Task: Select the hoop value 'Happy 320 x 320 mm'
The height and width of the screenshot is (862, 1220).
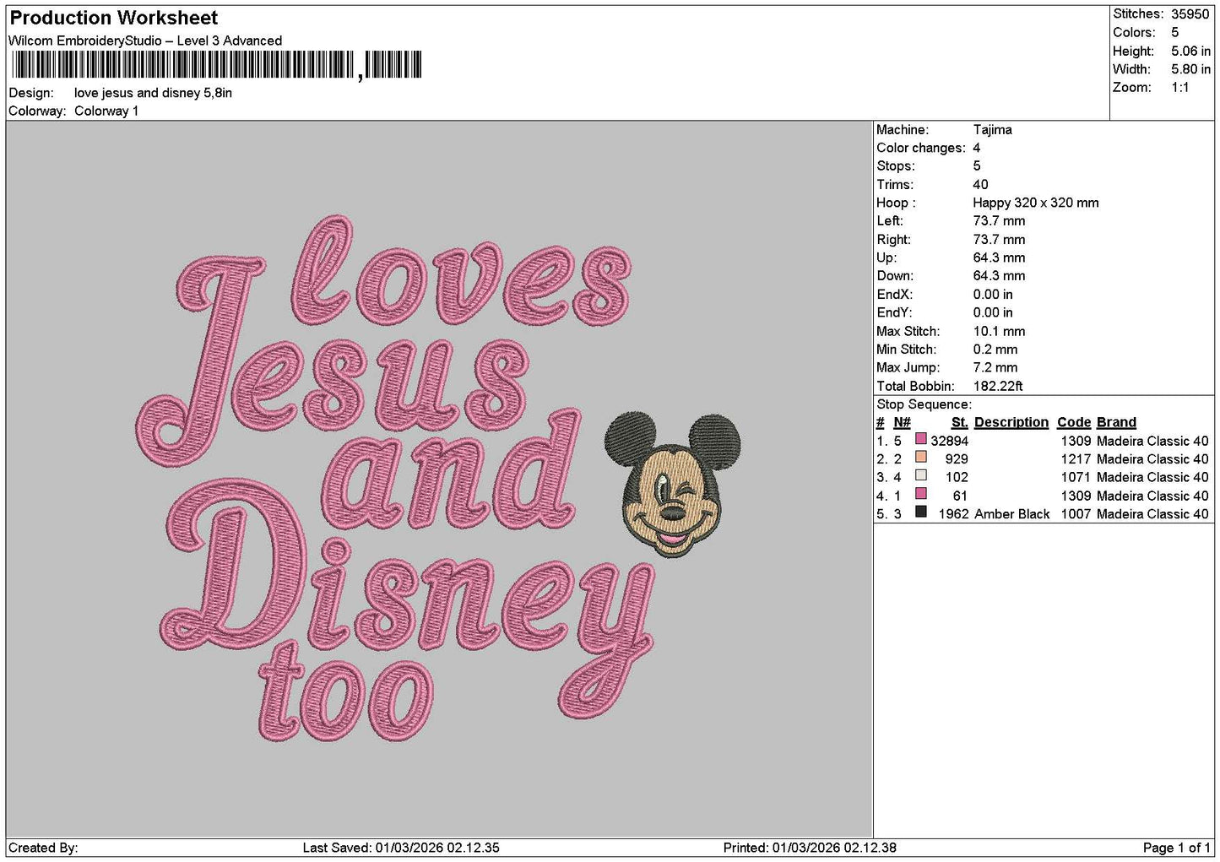Action: pyautogui.click(x=1036, y=203)
